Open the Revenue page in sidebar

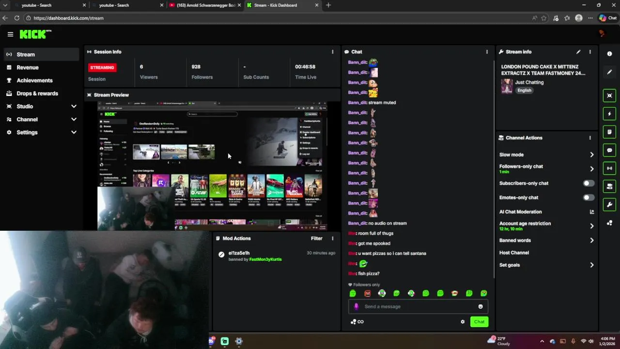41,67
